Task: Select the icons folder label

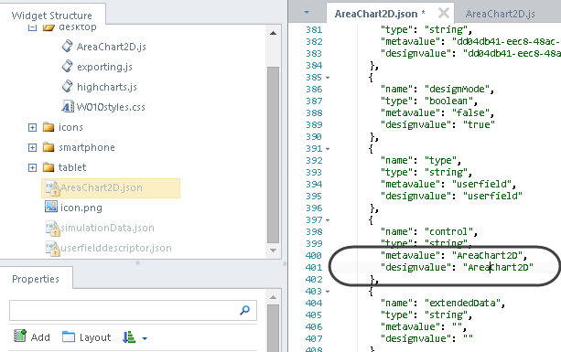Action: (70, 127)
